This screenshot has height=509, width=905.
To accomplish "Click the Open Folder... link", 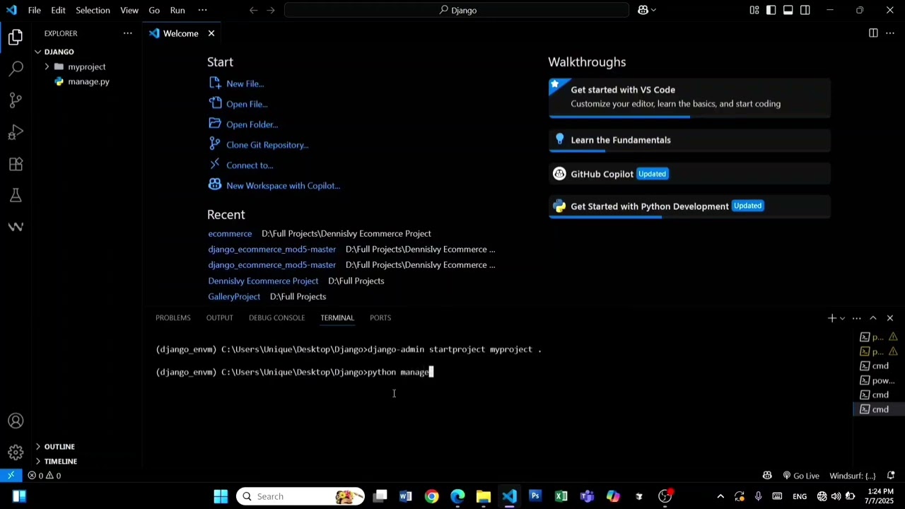I will (x=252, y=125).
